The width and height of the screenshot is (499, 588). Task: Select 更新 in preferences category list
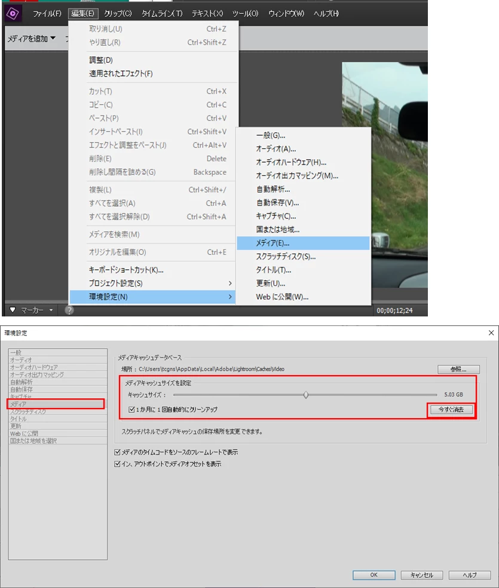(58, 426)
